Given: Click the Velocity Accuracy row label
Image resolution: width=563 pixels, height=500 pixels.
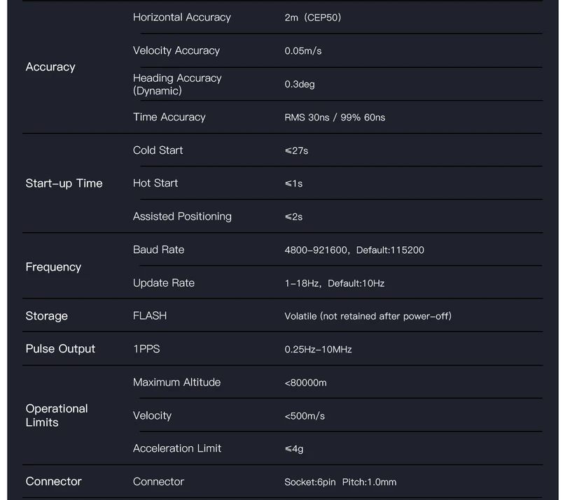Looking at the screenshot, I should [176, 50].
